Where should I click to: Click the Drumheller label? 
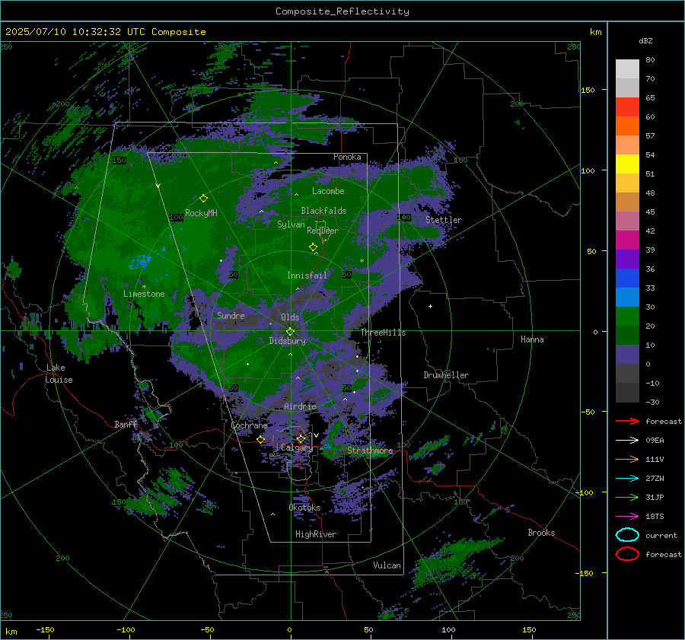(x=446, y=375)
